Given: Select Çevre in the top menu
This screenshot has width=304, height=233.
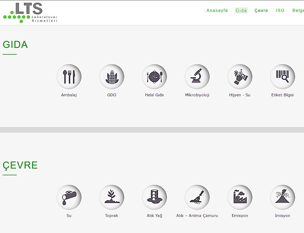Looking at the screenshot, I should tap(261, 11).
